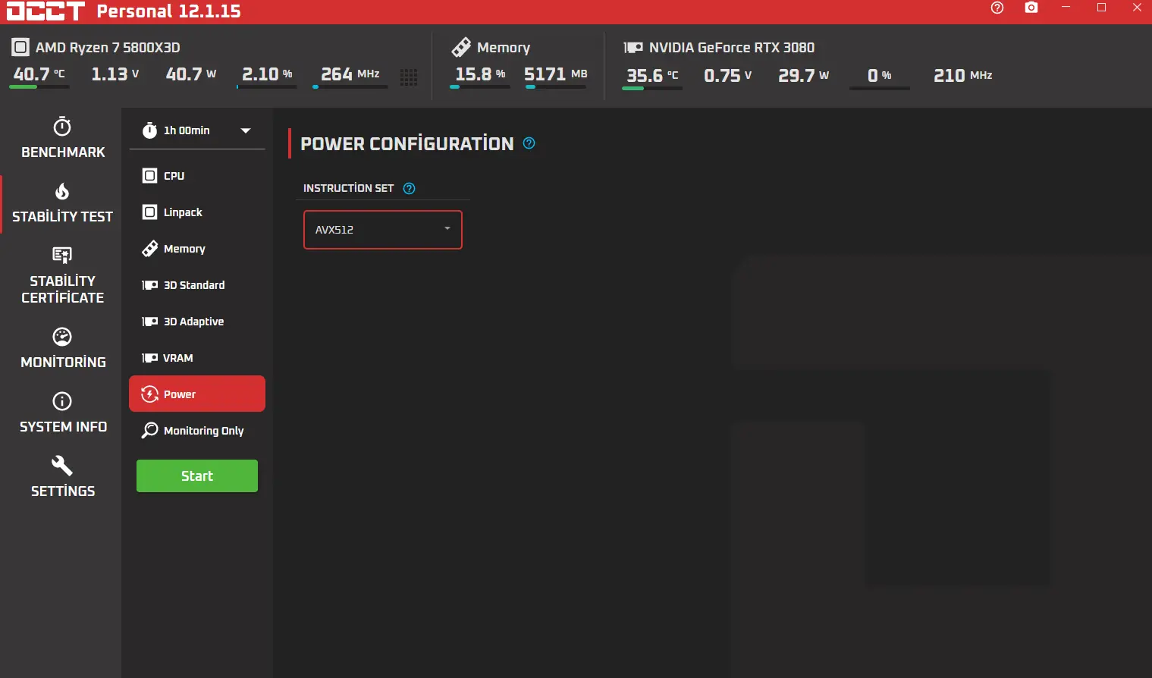Open the CPU core grid icon
Screen dimensions: 1152x678
pos(409,77)
